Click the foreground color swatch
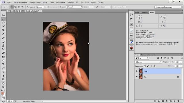The width and height of the screenshot is (184, 103). 3,93
